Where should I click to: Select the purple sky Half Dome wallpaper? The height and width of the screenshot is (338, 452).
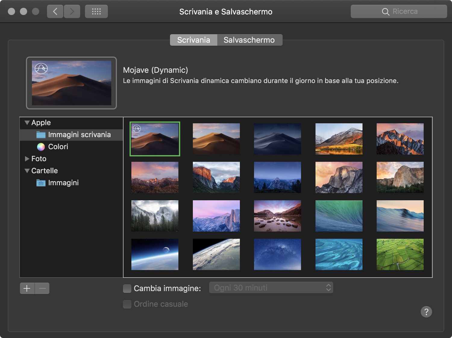(x=216, y=216)
